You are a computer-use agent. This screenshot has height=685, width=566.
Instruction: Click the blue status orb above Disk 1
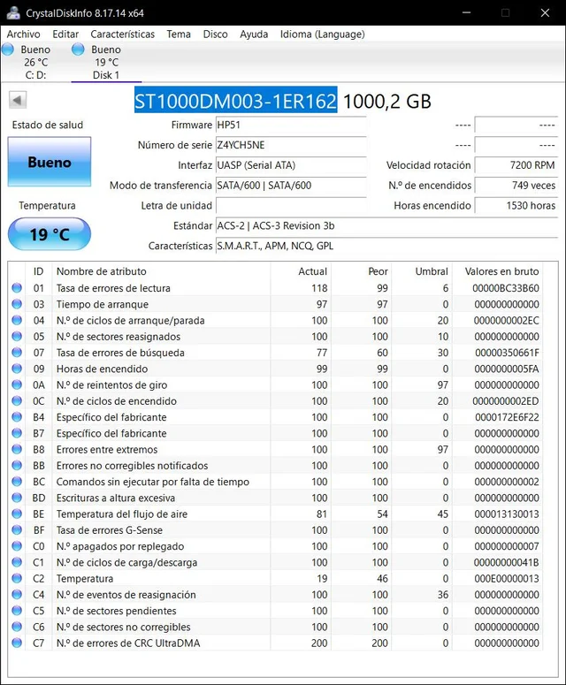click(x=78, y=49)
